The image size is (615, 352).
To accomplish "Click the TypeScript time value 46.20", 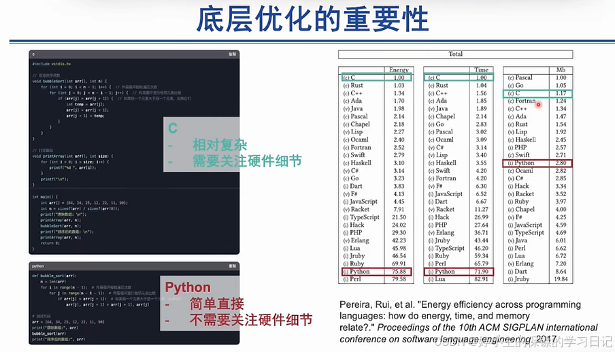I will [x=481, y=248].
